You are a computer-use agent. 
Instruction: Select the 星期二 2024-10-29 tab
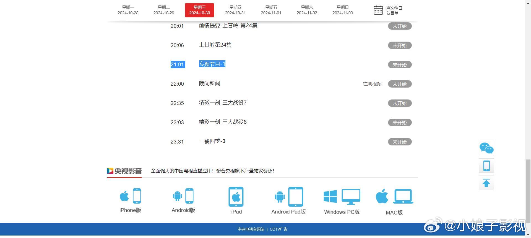click(x=164, y=10)
